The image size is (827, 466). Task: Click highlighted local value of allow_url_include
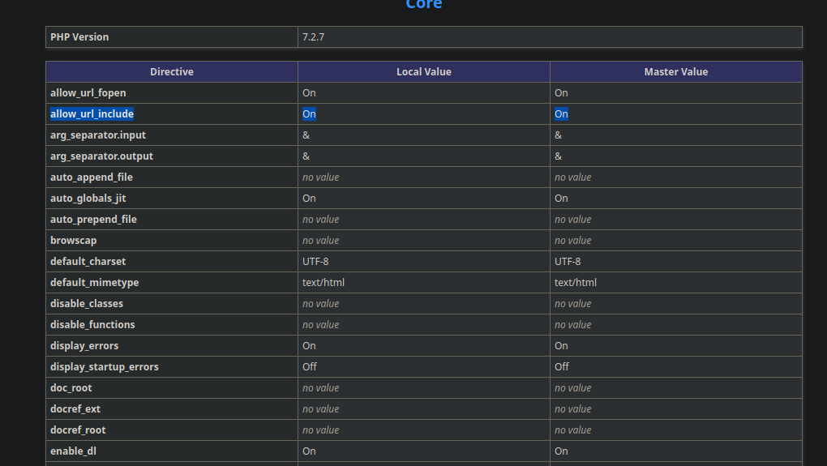309,113
